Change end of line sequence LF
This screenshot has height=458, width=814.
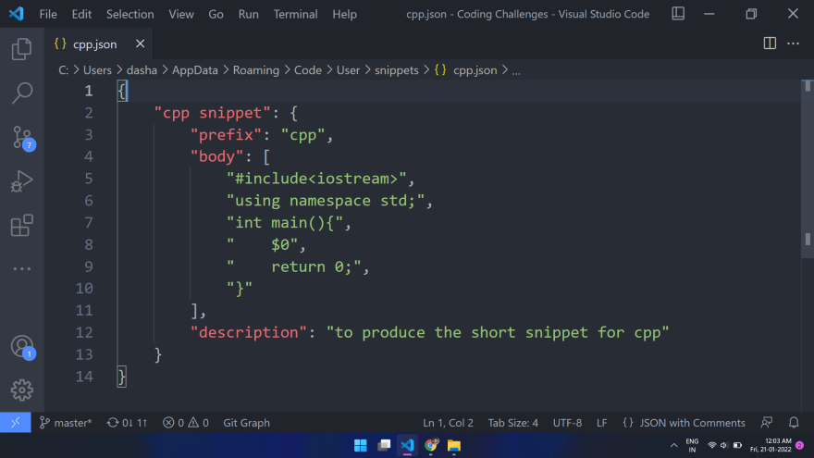coord(601,423)
